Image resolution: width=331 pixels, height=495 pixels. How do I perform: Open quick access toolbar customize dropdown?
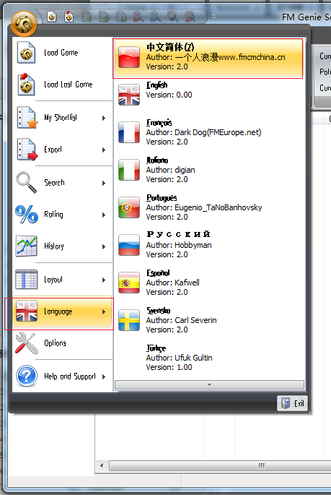pos(214,17)
